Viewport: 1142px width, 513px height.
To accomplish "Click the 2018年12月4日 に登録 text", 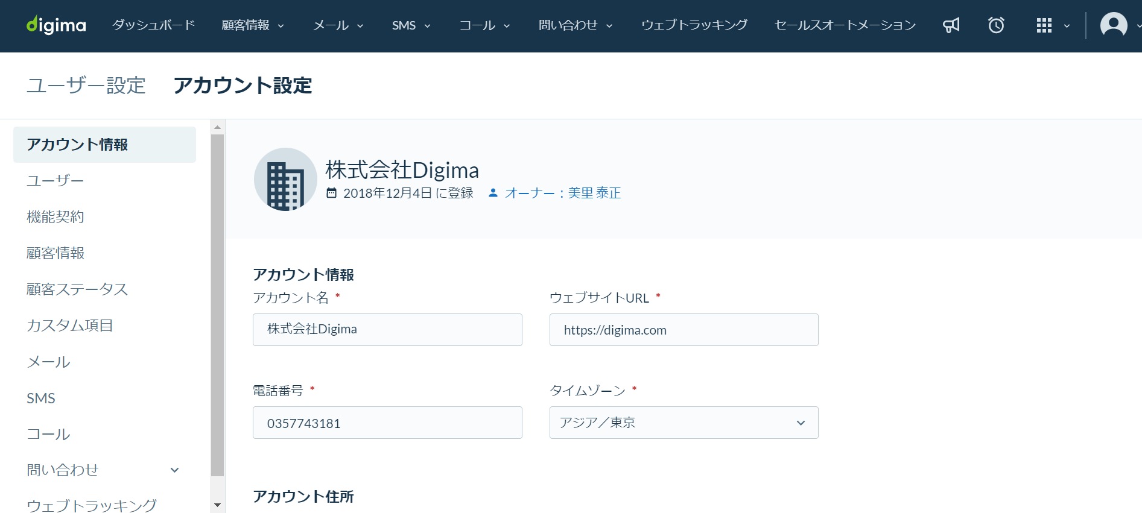I will click(408, 193).
